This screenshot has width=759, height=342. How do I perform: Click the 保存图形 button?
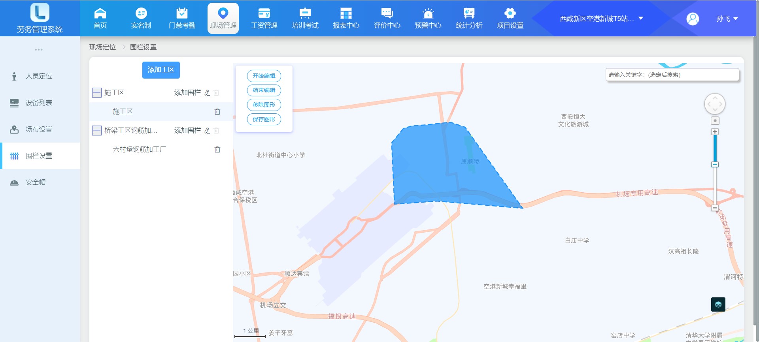pyautogui.click(x=264, y=119)
